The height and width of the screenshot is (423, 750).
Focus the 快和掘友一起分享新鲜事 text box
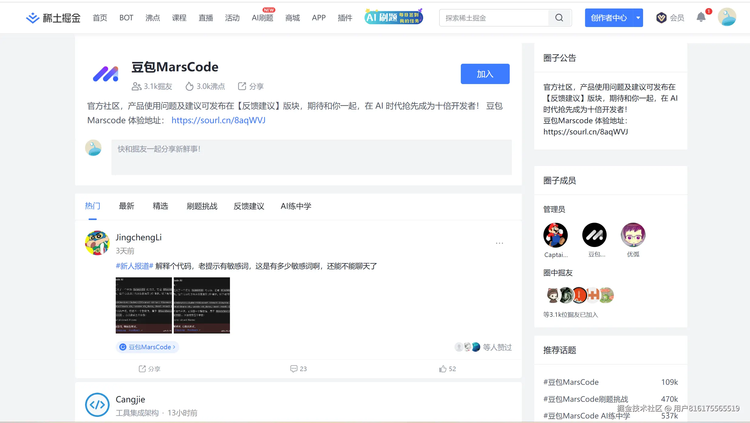tap(311, 157)
